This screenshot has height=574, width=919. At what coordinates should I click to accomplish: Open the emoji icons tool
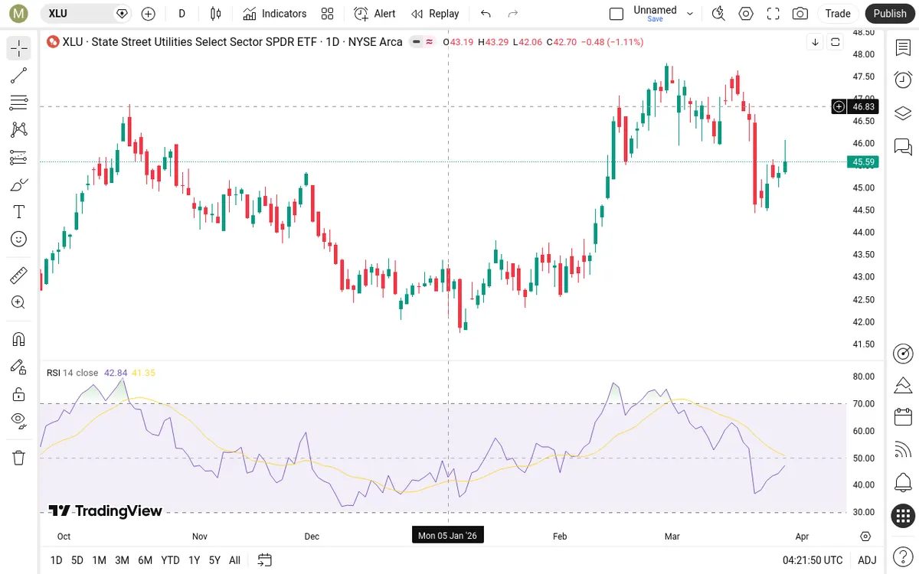18,240
